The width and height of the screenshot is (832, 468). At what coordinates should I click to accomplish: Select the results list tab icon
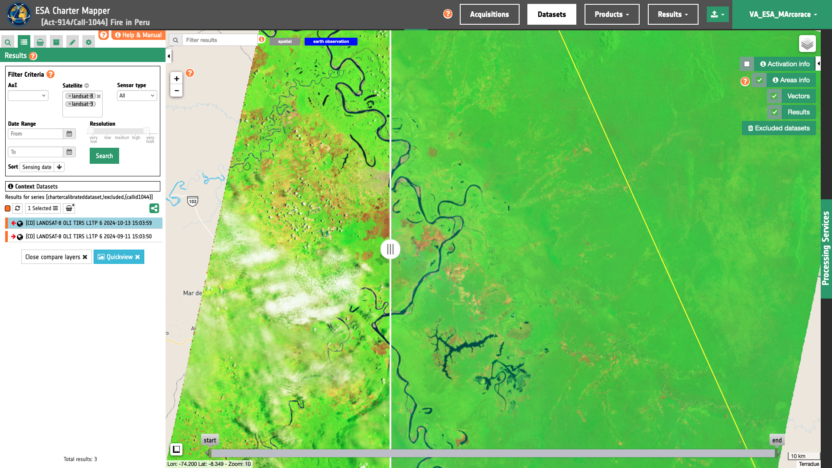[24, 42]
